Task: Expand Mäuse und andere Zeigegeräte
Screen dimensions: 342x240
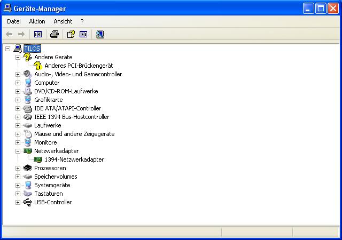Action: (x=18, y=134)
